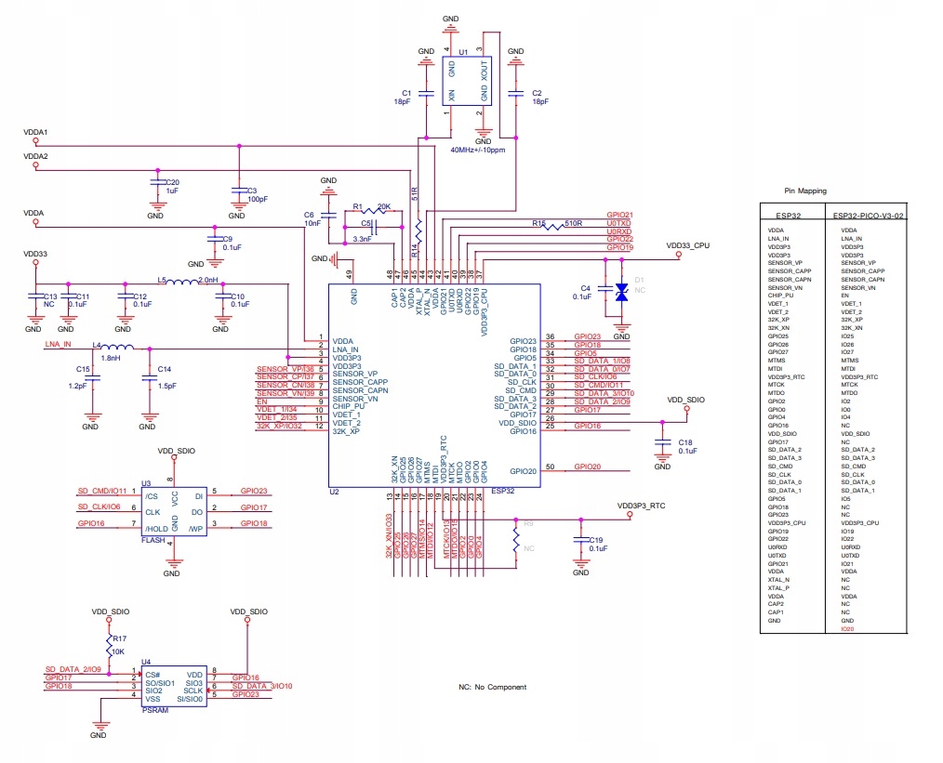Screen dimensions: 943x763
Task: Select resistor R1 20K symbol
Action: point(377,212)
